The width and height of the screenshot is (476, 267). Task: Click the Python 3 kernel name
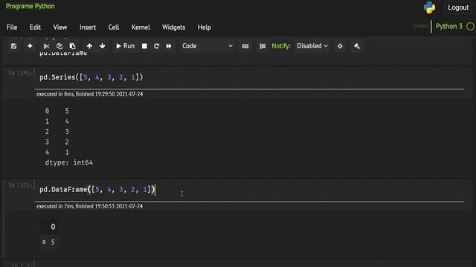[449, 27]
